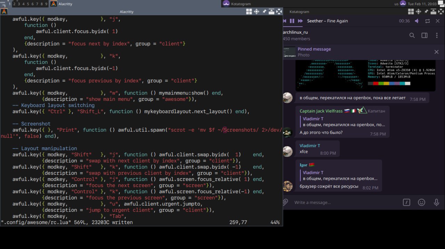Select Kotatogram in the top tasklist
Viewport: 445px width, 249px height.
(307, 4)
